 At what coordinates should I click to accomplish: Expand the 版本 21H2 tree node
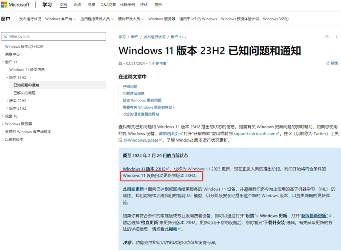(x=7, y=109)
